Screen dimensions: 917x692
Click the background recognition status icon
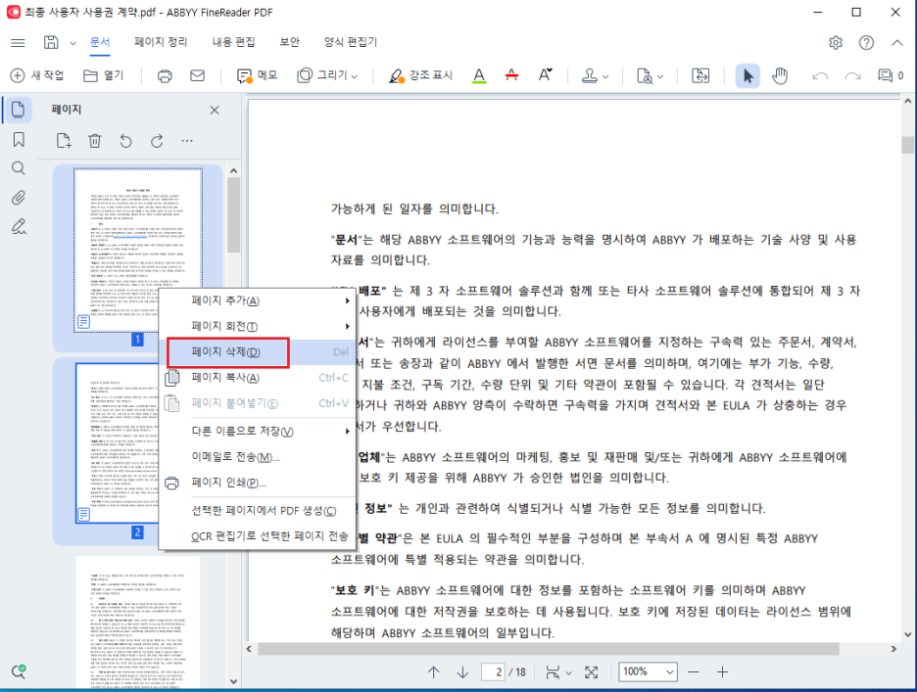pyautogui.click(x=19, y=671)
